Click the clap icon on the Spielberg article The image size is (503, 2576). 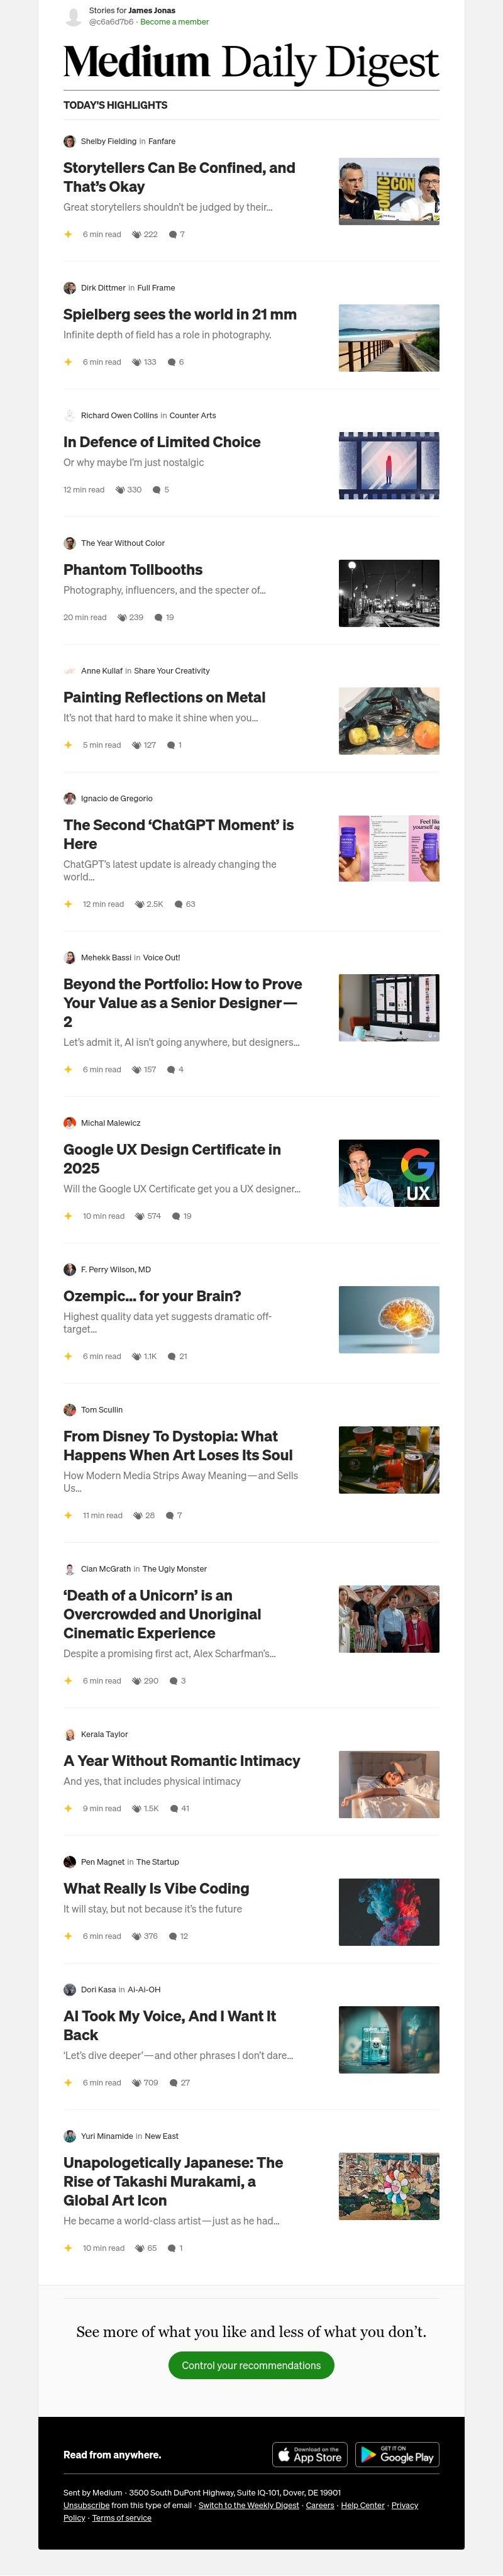coord(136,362)
